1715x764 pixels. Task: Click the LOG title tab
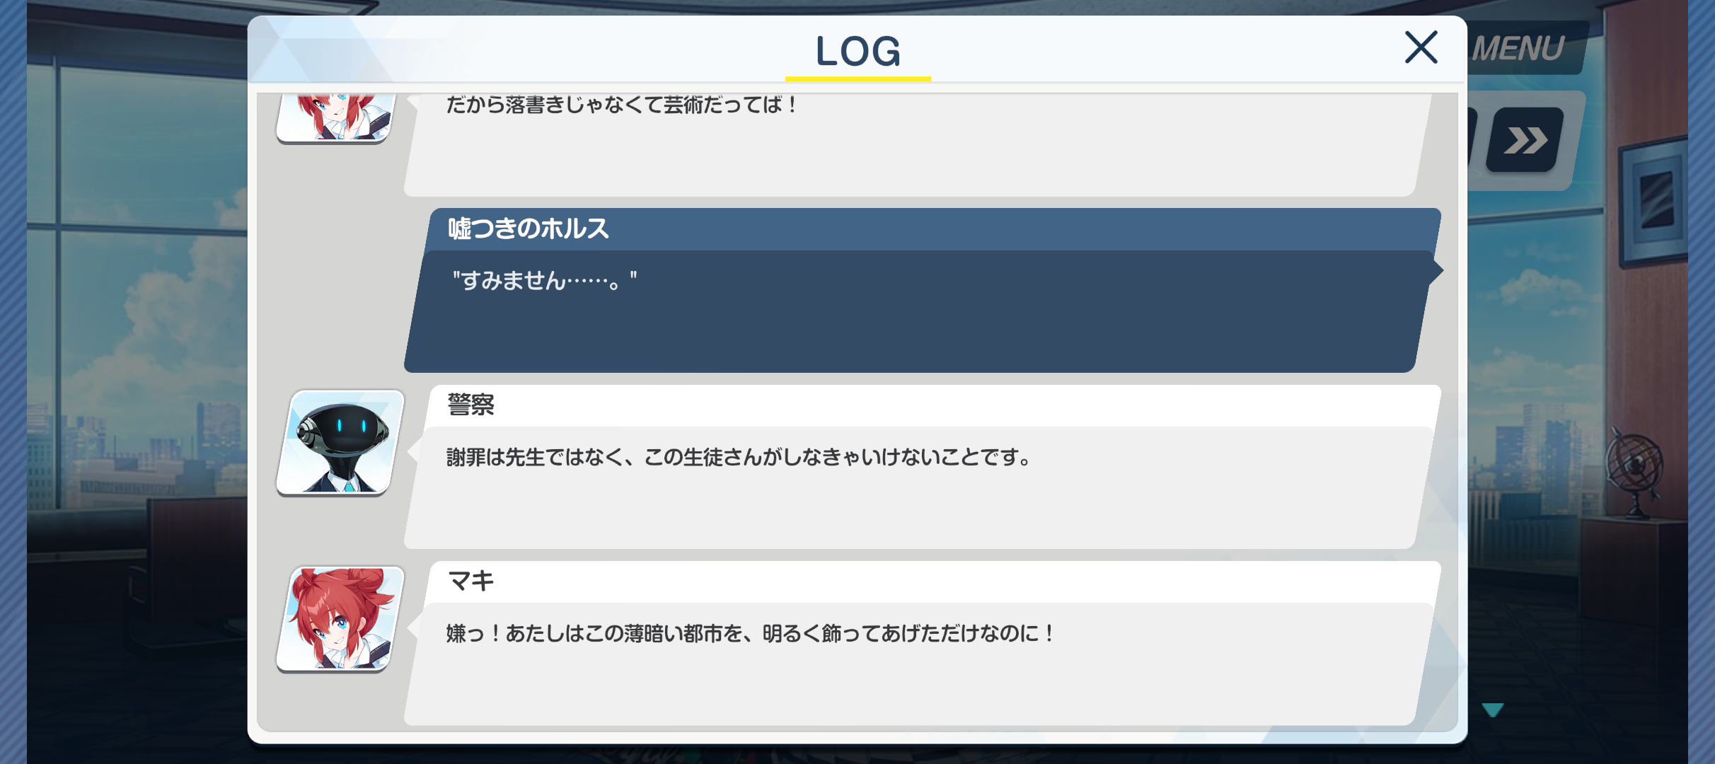tap(858, 51)
